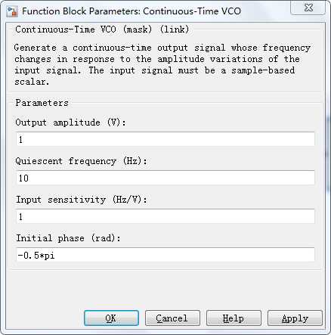Close the Function Block Parameters dialog
This screenshot has height=335, width=331.
[x=308, y=8]
